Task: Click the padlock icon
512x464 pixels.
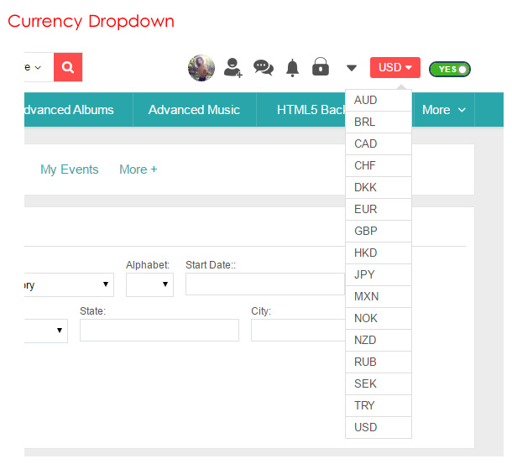Action: click(321, 67)
